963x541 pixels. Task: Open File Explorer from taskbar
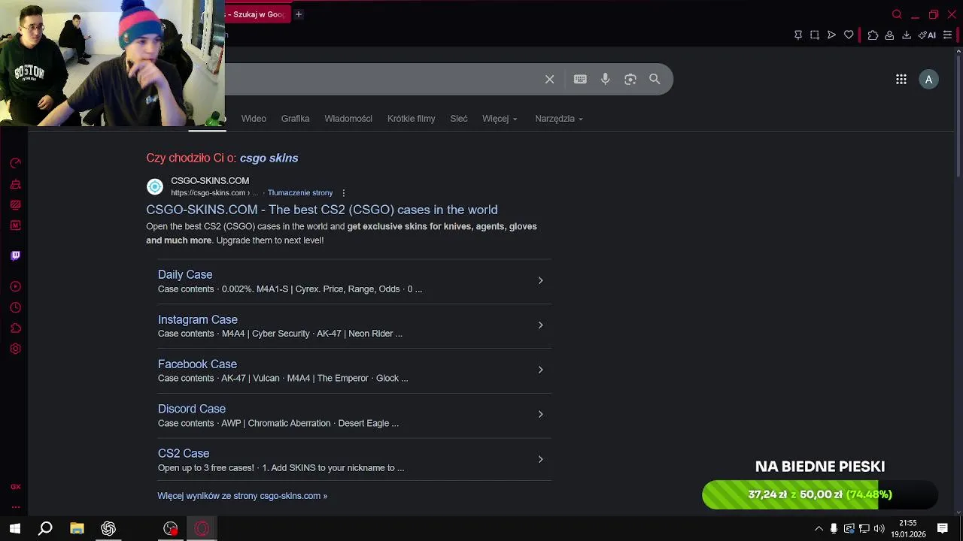(x=77, y=529)
